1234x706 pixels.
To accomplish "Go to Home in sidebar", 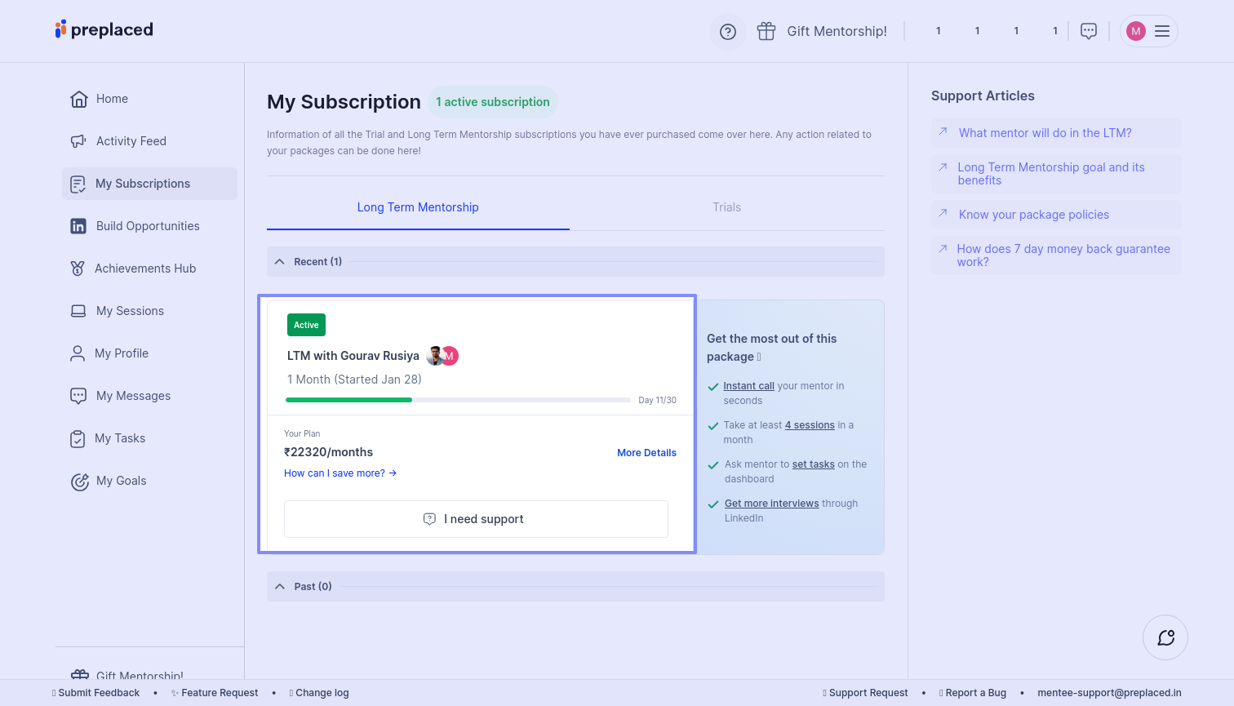I will pos(112,99).
